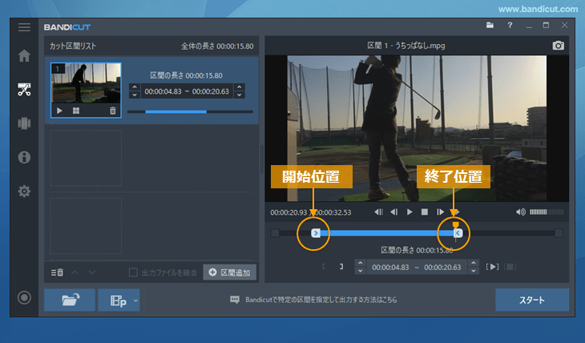Clear all segments list icon
The width and height of the screenshot is (585, 343).
tap(57, 272)
